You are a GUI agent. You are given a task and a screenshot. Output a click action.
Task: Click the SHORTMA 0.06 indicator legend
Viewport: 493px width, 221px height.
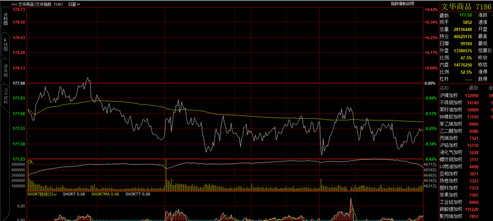(105, 194)
